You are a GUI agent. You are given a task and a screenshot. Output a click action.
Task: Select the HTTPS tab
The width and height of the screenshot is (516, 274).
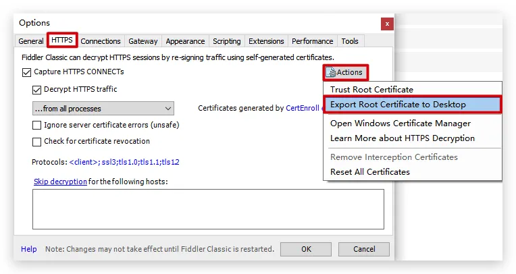click(62, 40)
